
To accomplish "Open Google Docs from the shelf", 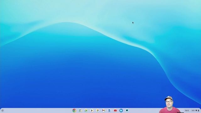I will pos(109,110).
